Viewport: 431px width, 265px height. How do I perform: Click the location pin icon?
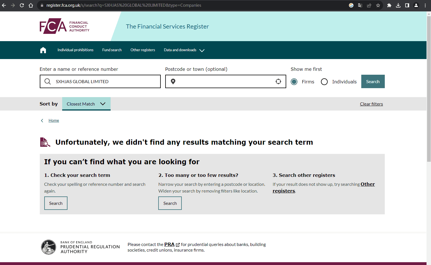pyautogui.click(x=173, y=81)
